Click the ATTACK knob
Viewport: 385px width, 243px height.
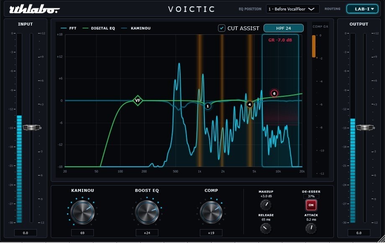[x=311, y=228]
